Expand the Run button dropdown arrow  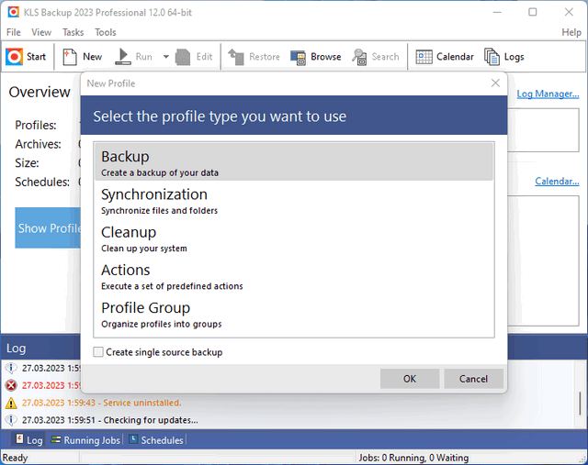click(166, 57)
